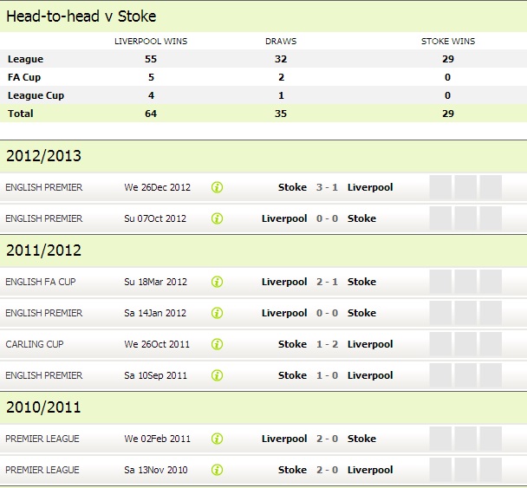Select the Head-to-head v Stoke heading
Viewport: 527px width, 488px height.
point(81,16)
